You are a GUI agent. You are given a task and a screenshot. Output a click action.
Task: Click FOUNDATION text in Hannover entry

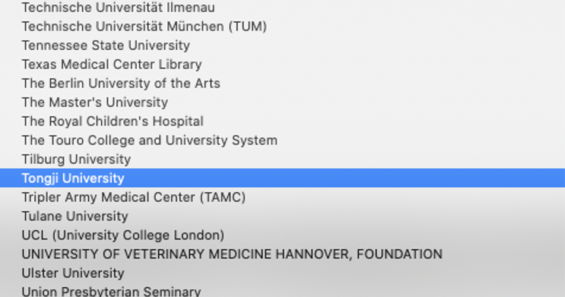(399, 254)
